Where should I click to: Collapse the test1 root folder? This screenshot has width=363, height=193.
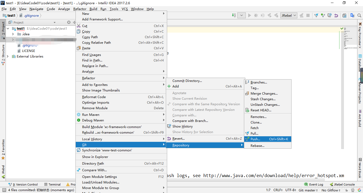tap(8, 28)
